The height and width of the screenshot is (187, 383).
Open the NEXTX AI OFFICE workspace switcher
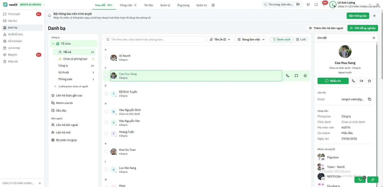[x=32, y=5]
